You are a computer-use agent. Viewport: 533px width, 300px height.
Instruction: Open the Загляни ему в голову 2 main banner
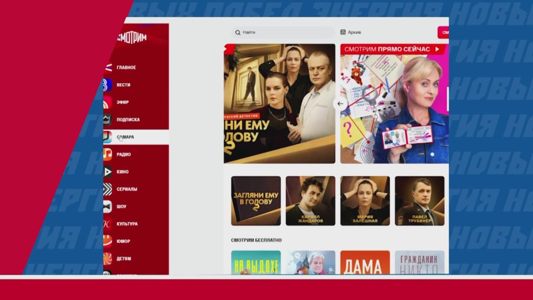coord(279,104)
